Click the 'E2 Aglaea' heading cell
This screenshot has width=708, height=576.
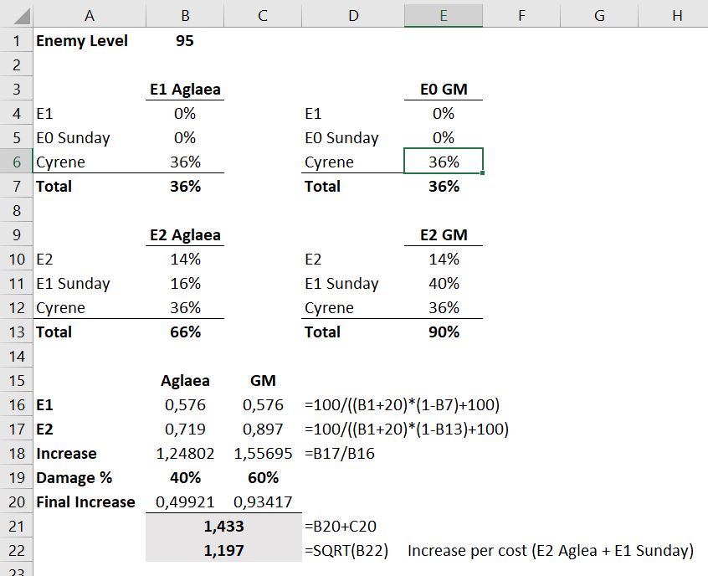point(185,235)
